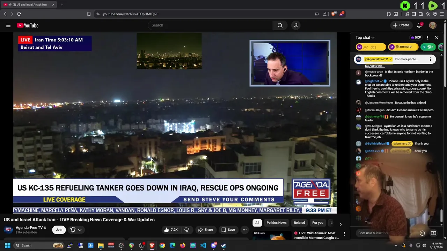Show next category chips with arrow

pyautogui.click(x=340, y=224)
